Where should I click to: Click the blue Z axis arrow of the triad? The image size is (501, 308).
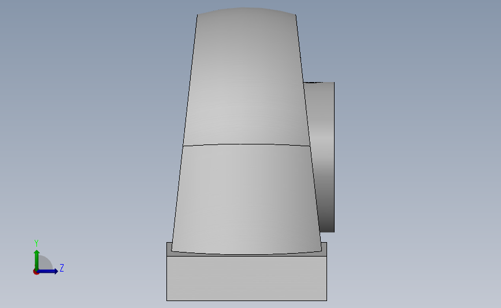[x=47, y=271]
